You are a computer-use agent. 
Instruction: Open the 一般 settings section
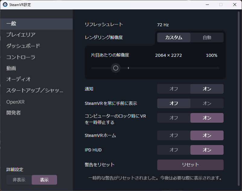[37, 24]
